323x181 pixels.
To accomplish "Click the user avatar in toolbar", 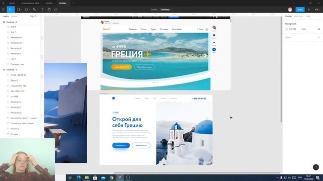I will (x=290, y=10).
